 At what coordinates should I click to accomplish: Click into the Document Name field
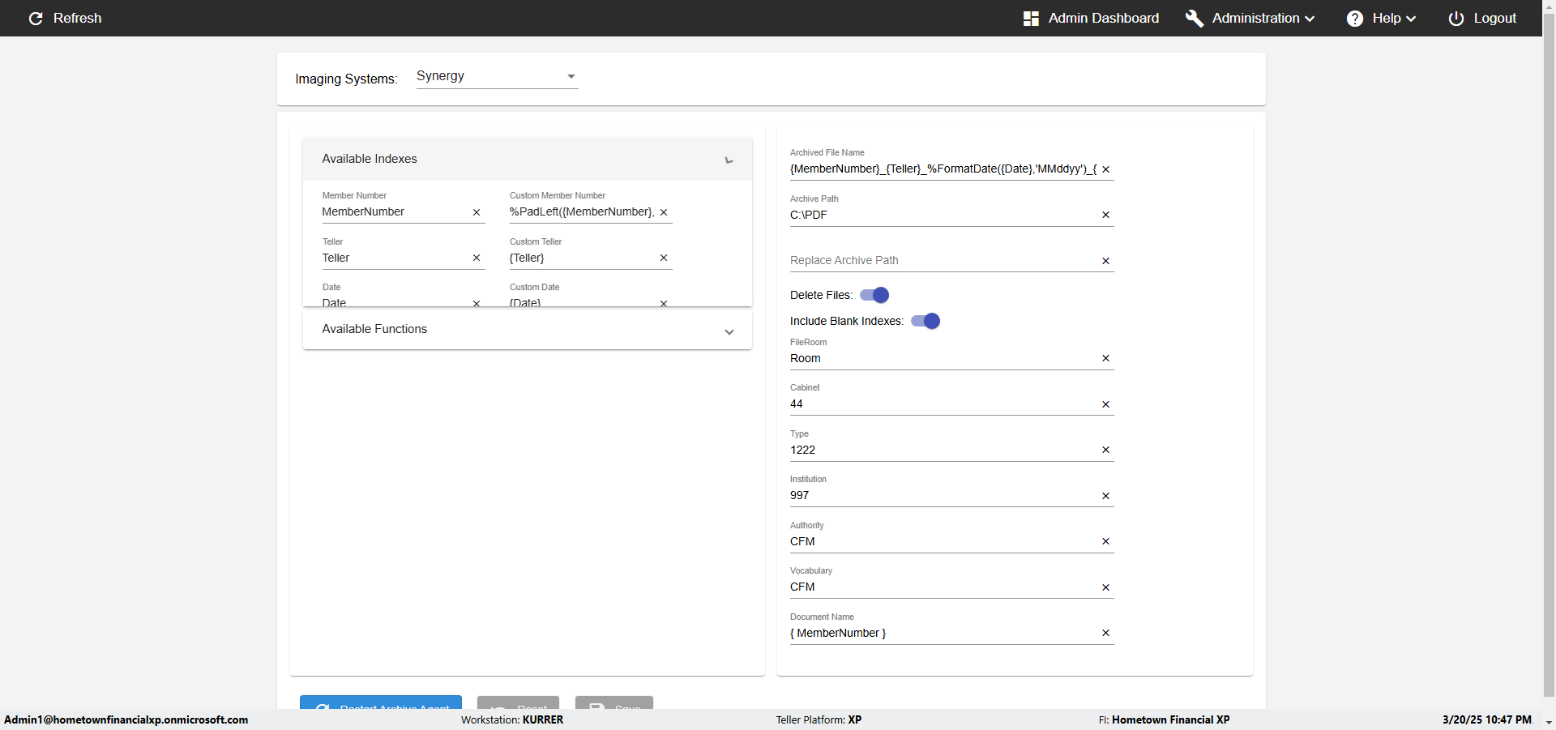940,633
